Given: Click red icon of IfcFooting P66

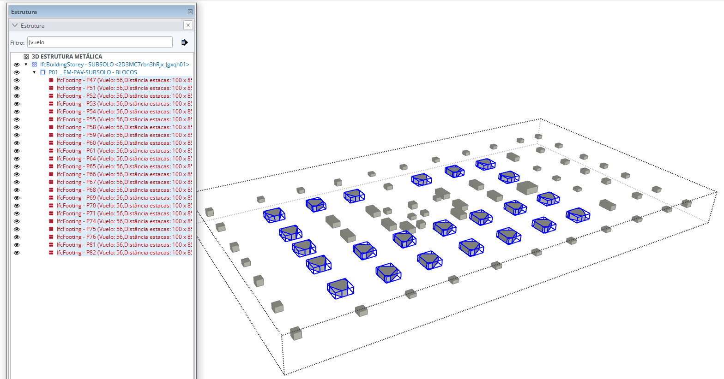Looking at the screenshot, I should click(51, 174).
